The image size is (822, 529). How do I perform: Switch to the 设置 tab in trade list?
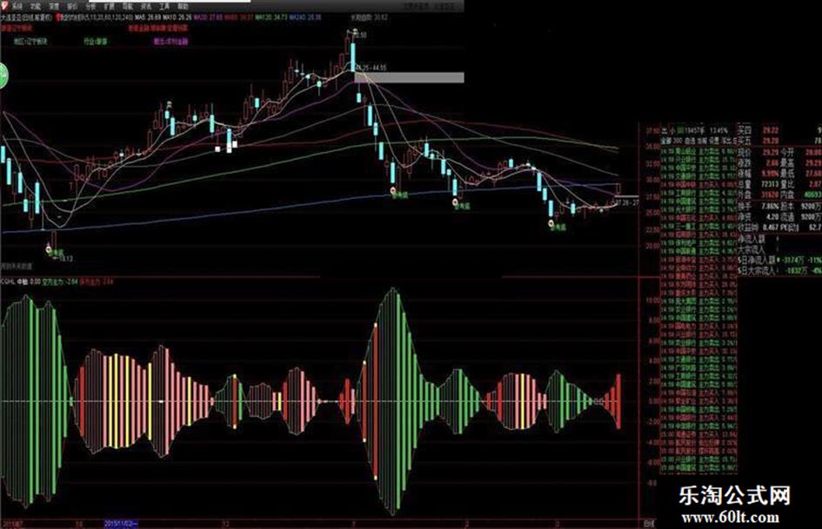714,141
